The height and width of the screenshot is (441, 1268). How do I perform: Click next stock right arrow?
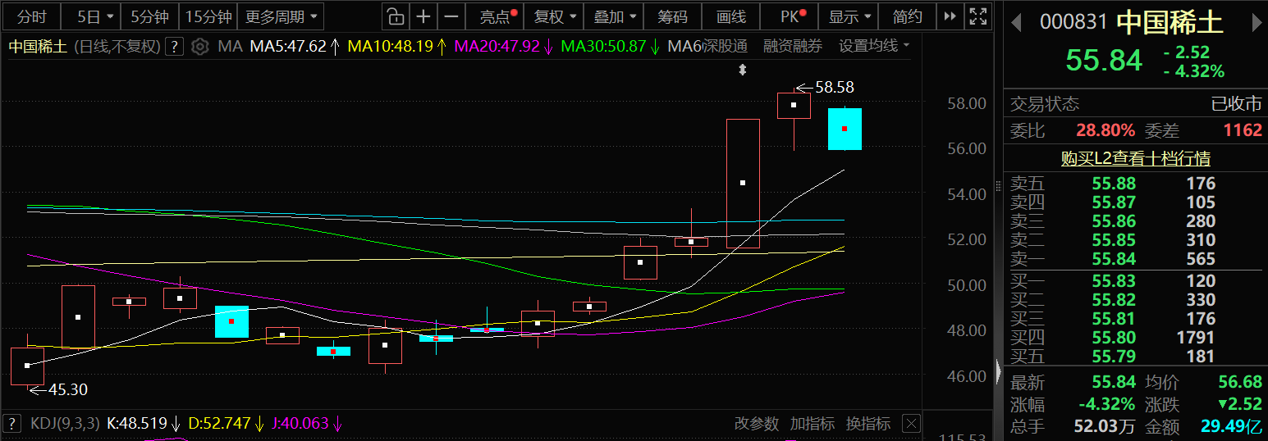click(1255, 22)
